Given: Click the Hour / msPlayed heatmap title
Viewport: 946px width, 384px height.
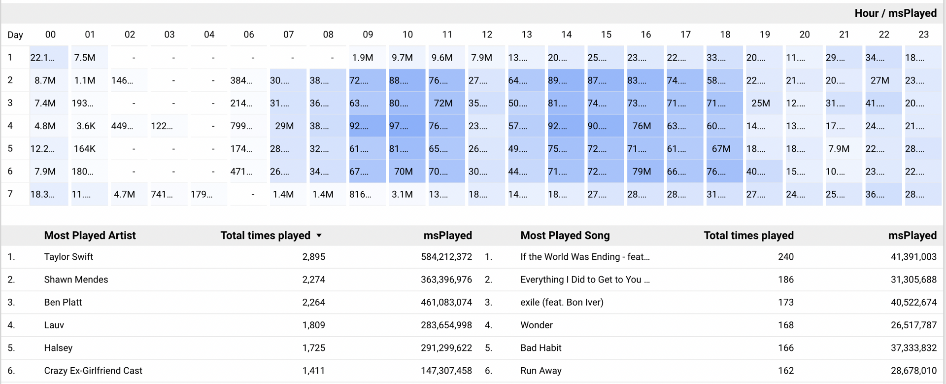Looking at the screenshot, I should coord(895,13).
